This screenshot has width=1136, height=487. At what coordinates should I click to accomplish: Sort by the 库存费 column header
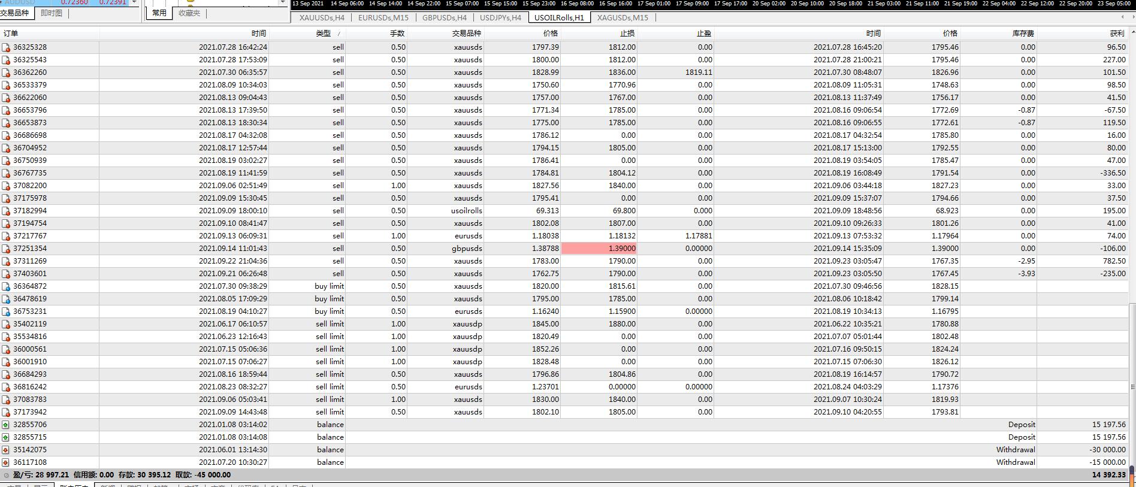click(999, 34)
